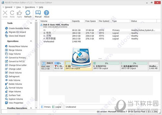Click the Healthy(Active,System,B... status cell
162x115 pixels.
pos(143,30)
